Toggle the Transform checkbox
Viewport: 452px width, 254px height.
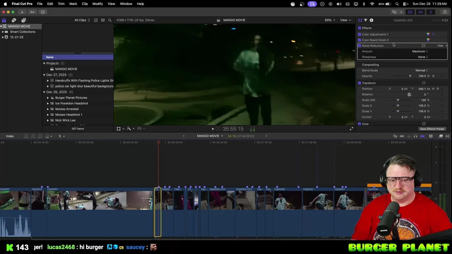point(359,83)
